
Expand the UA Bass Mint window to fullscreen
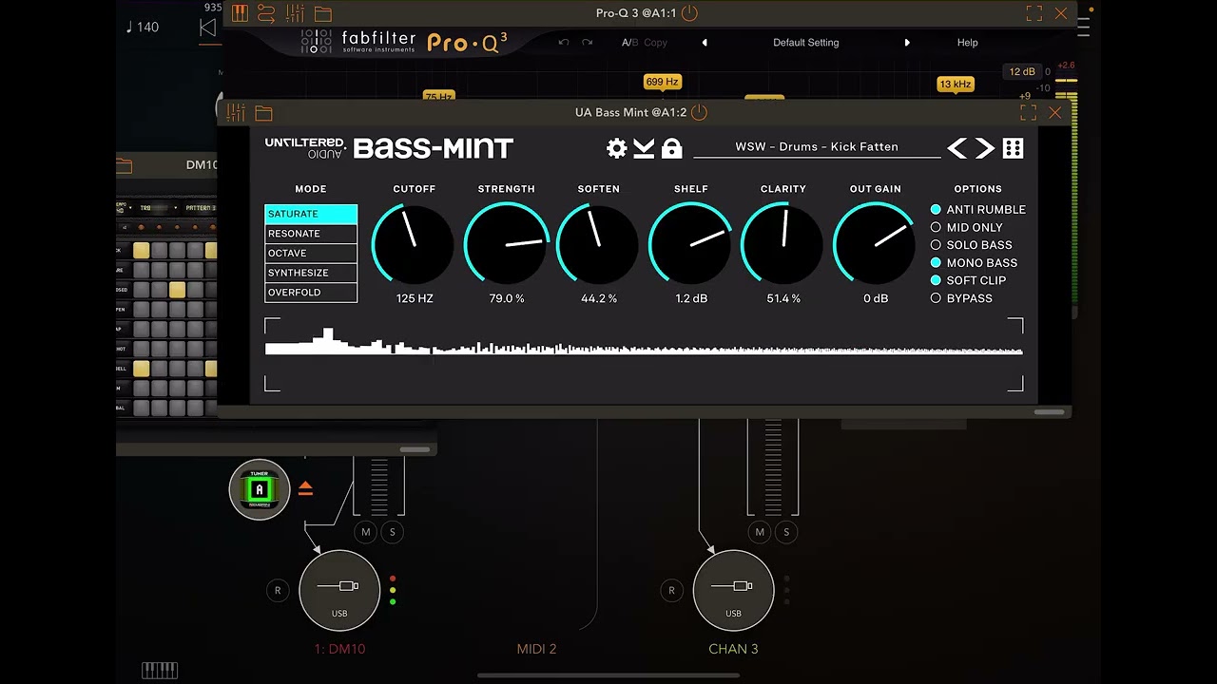coord(1028,112)
